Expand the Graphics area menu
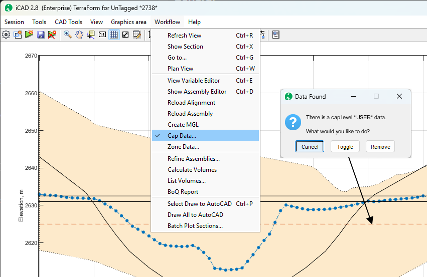Image resolution: width=427 pixels, height=277 pixels. 128,22
